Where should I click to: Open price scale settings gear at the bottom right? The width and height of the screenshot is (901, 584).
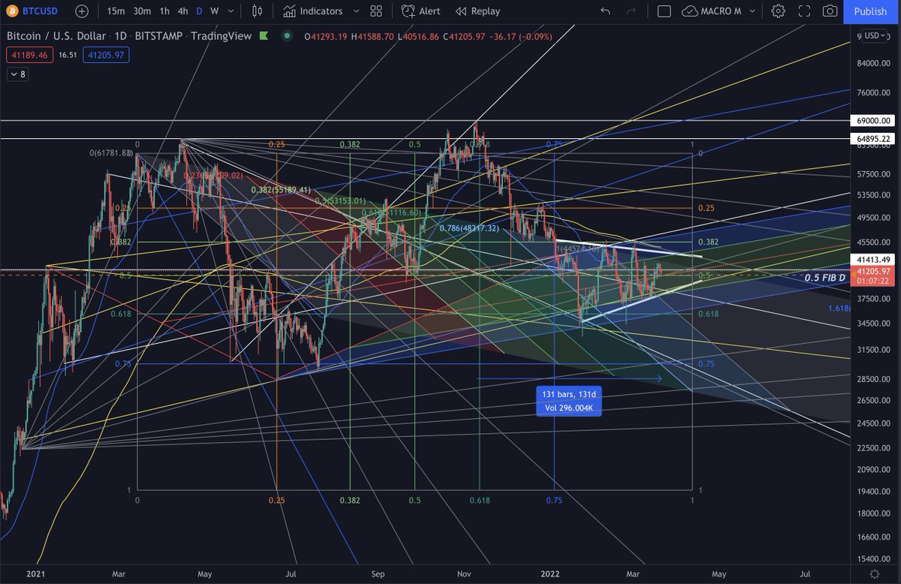pos(875,573)
